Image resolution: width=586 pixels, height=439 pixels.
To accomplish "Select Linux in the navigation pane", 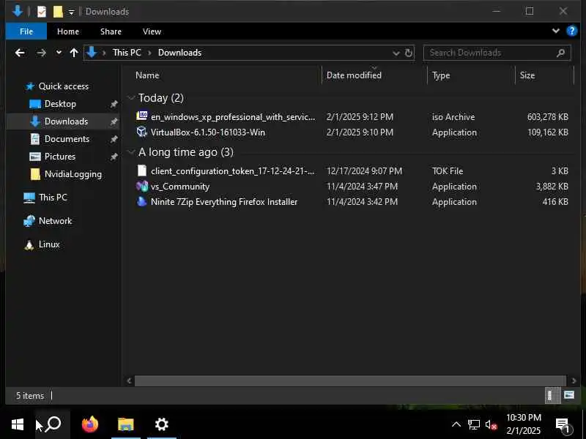I will coord(49,244).
